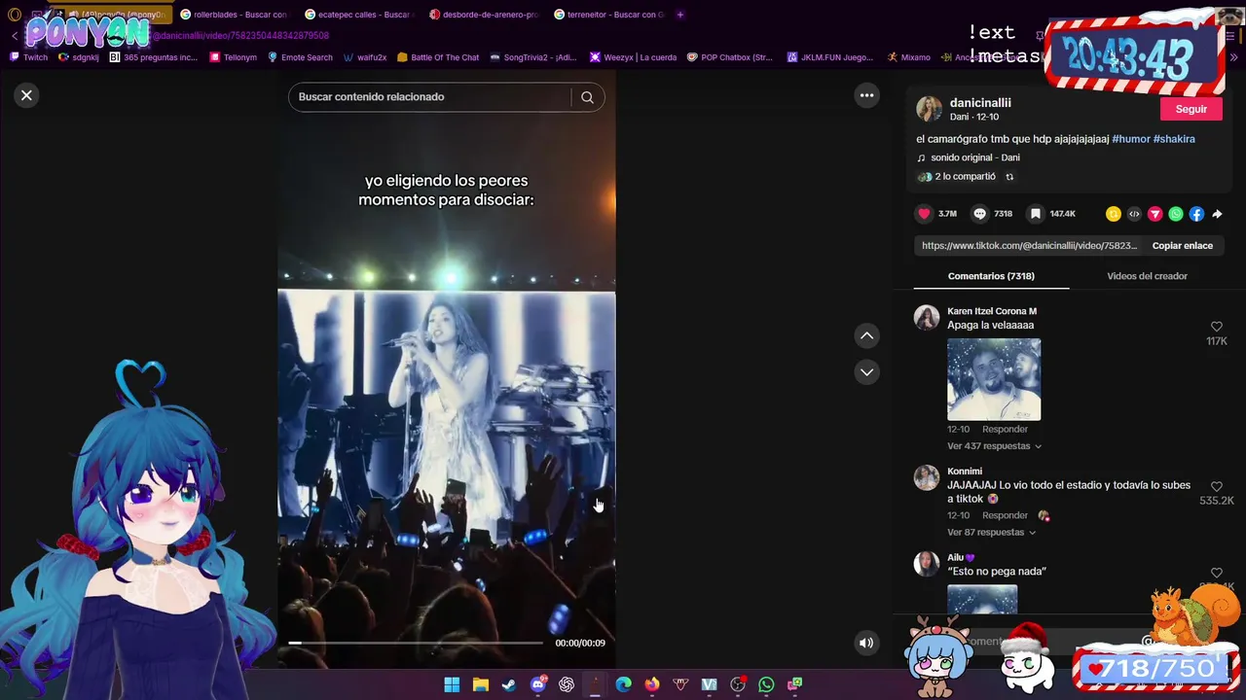Open Microsoft Edge from taskbar
Viewport: 1246px width, 700px height.
623,684
